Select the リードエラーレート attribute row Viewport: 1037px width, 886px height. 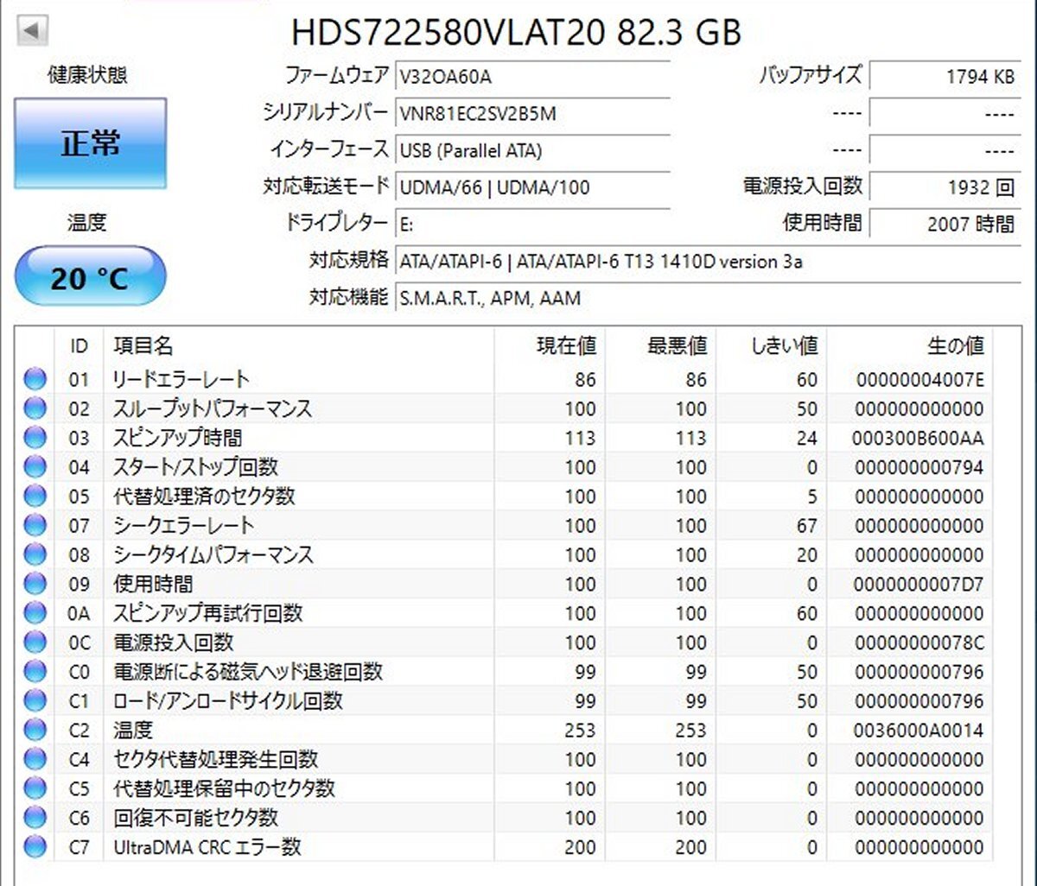[505, 379]
